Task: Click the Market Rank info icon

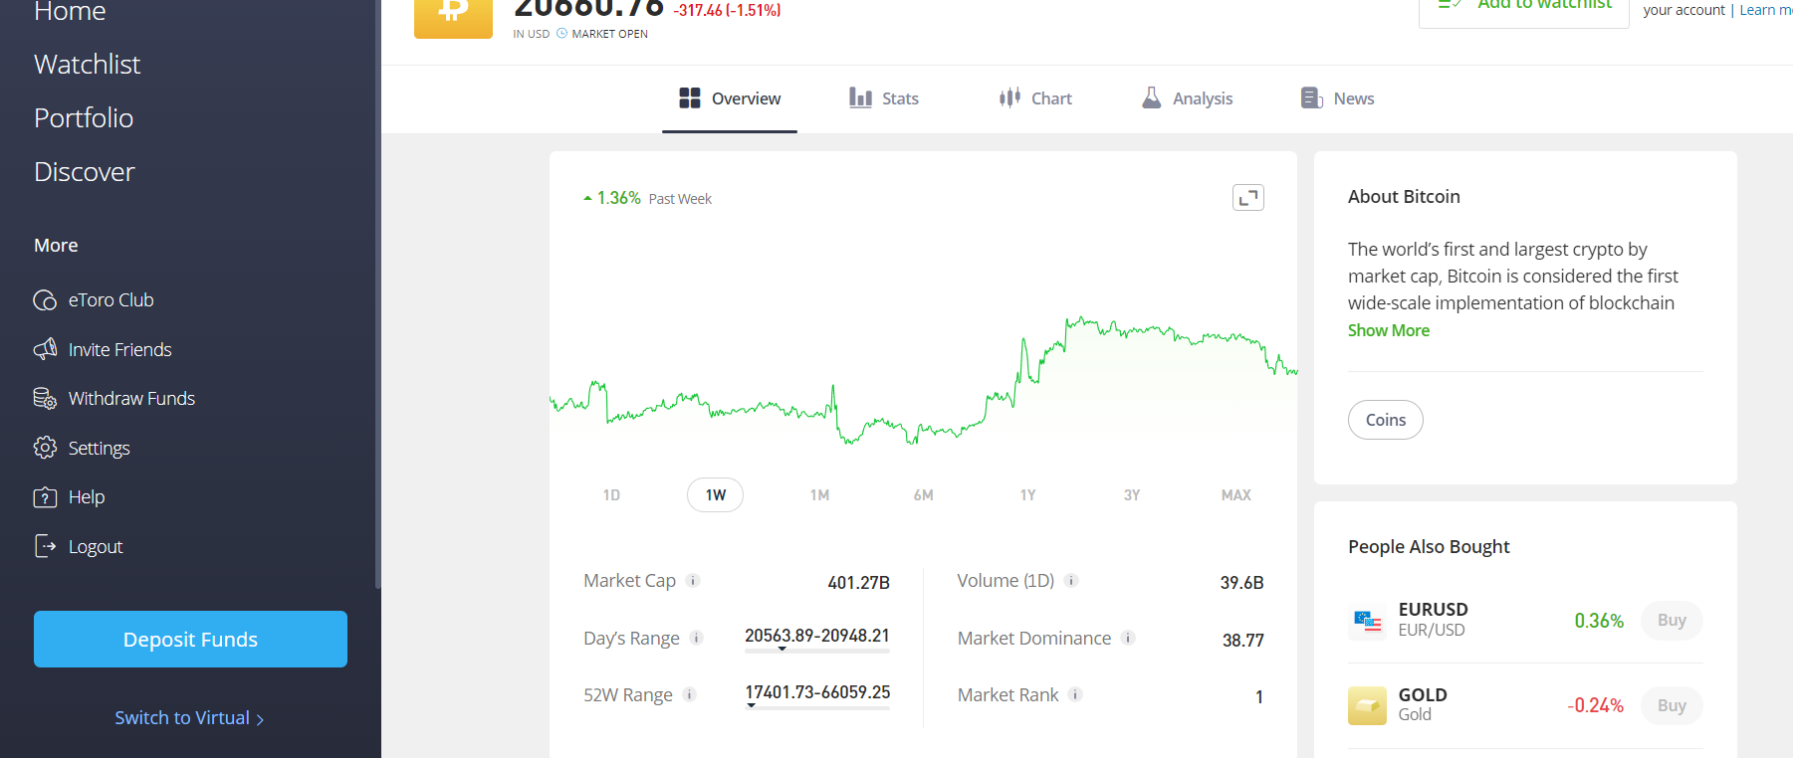Action: (x=1075, y=694)
